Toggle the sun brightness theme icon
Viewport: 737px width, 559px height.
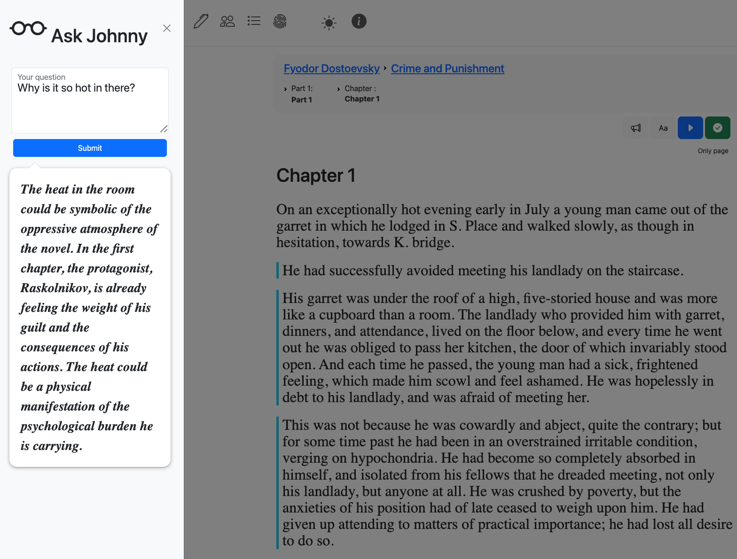tap(329, 23)
